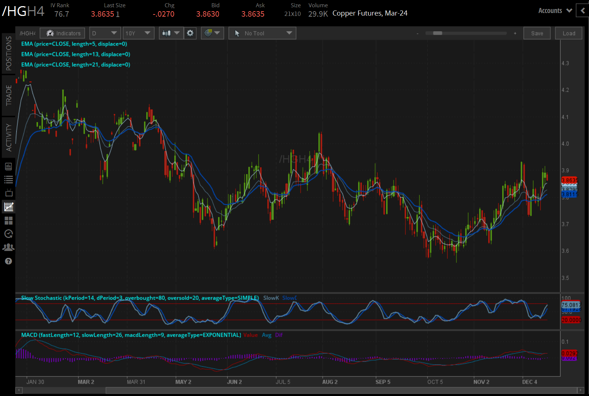Screen dimensions: 589x396
Task: Click the TV media icon in sidebar
Action: pos(9,193)
